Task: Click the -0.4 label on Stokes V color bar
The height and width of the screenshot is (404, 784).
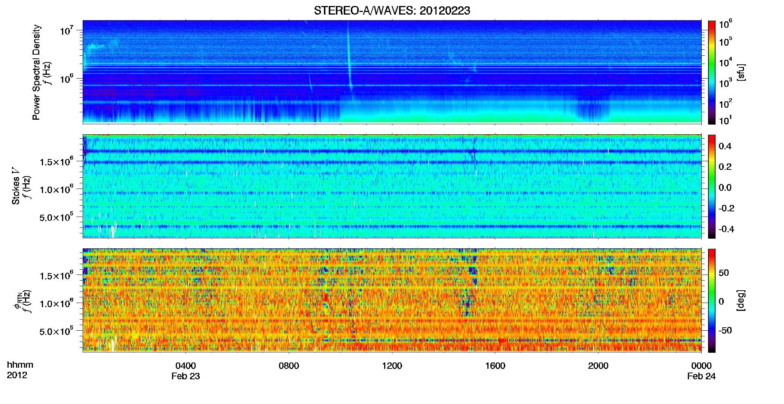Action: [726, 229]
